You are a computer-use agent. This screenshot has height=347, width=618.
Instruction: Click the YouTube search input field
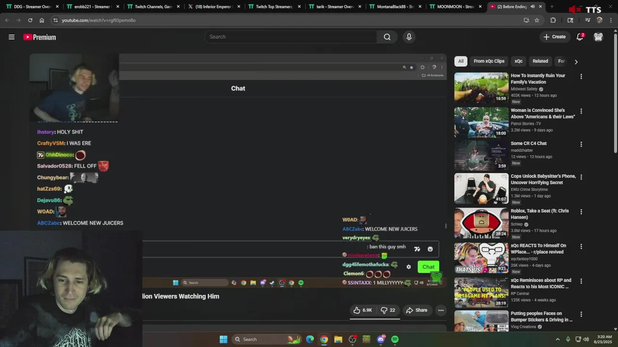click(x=291, y=37)
